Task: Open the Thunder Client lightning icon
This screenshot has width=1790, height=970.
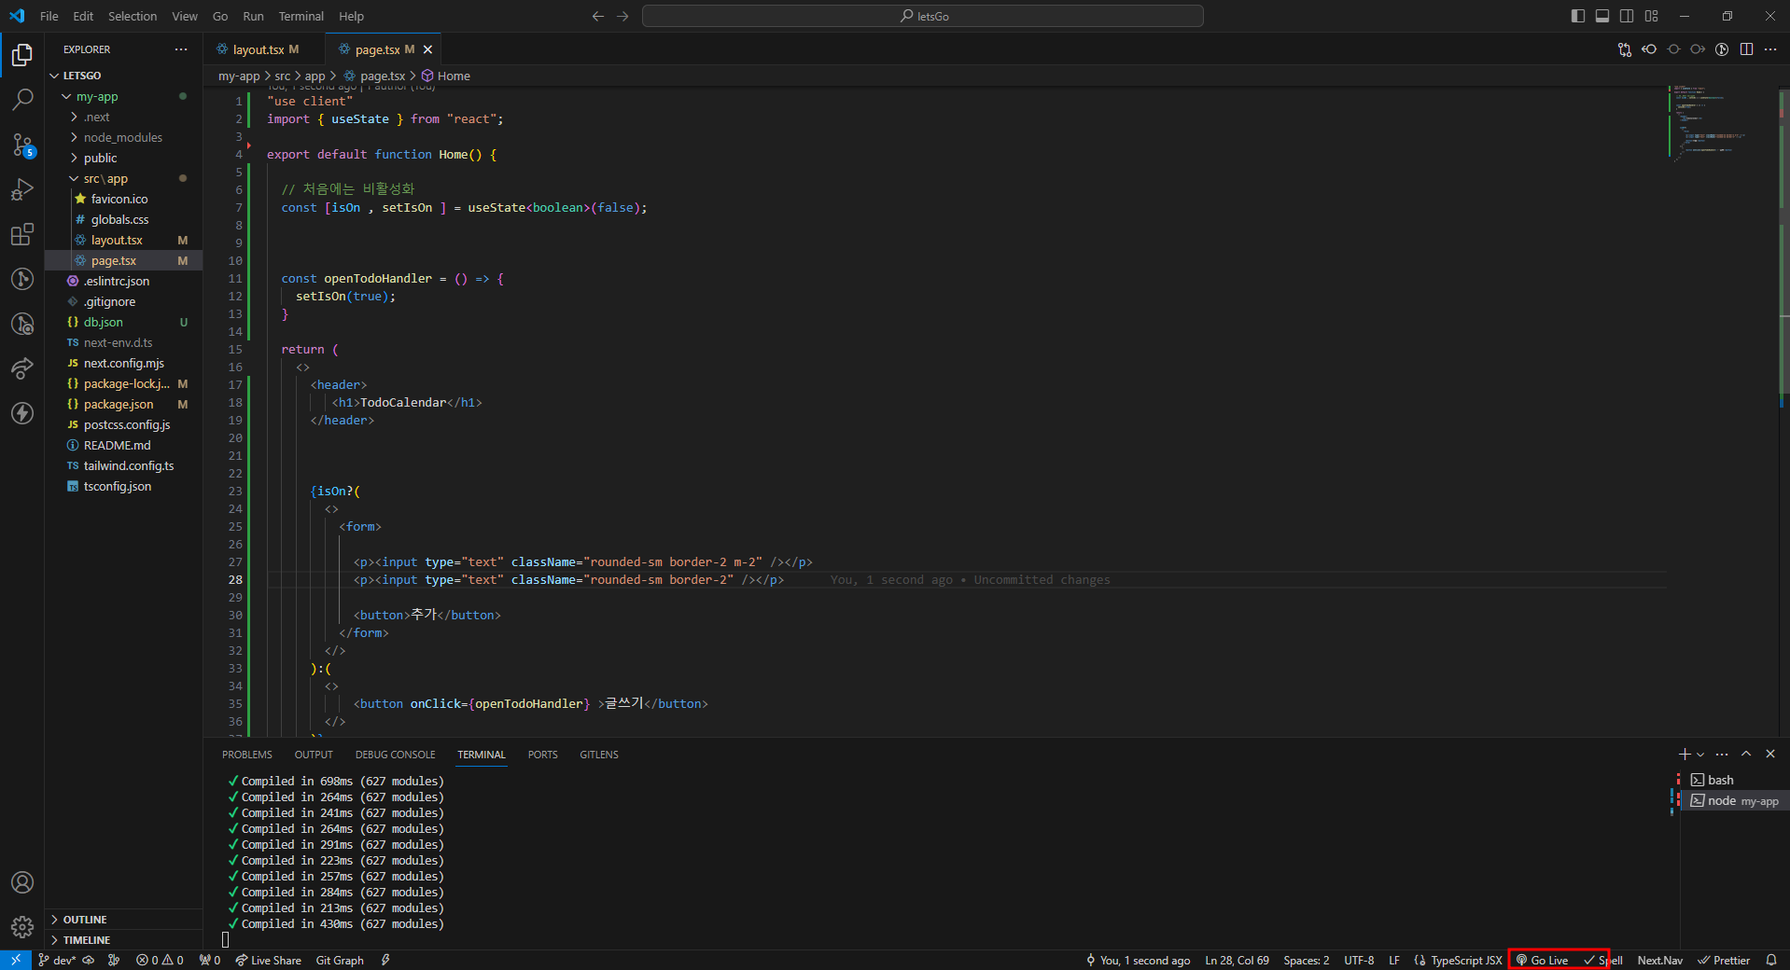Action: click(22, 413)
